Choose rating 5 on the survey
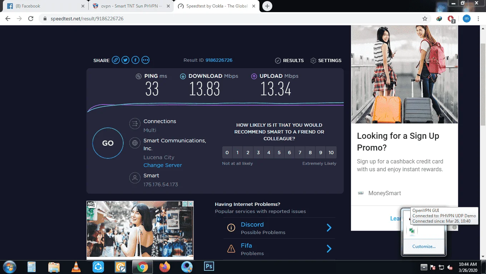 tap(279, 152)
